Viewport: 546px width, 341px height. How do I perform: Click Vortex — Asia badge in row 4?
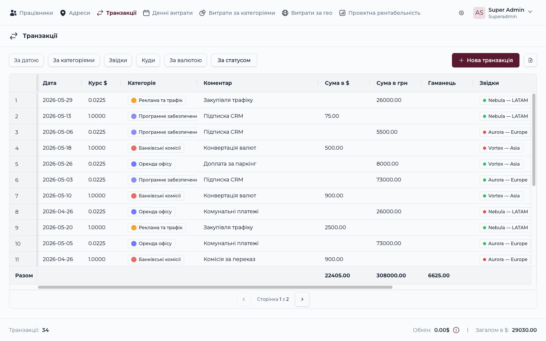click(x=501, y=148)
